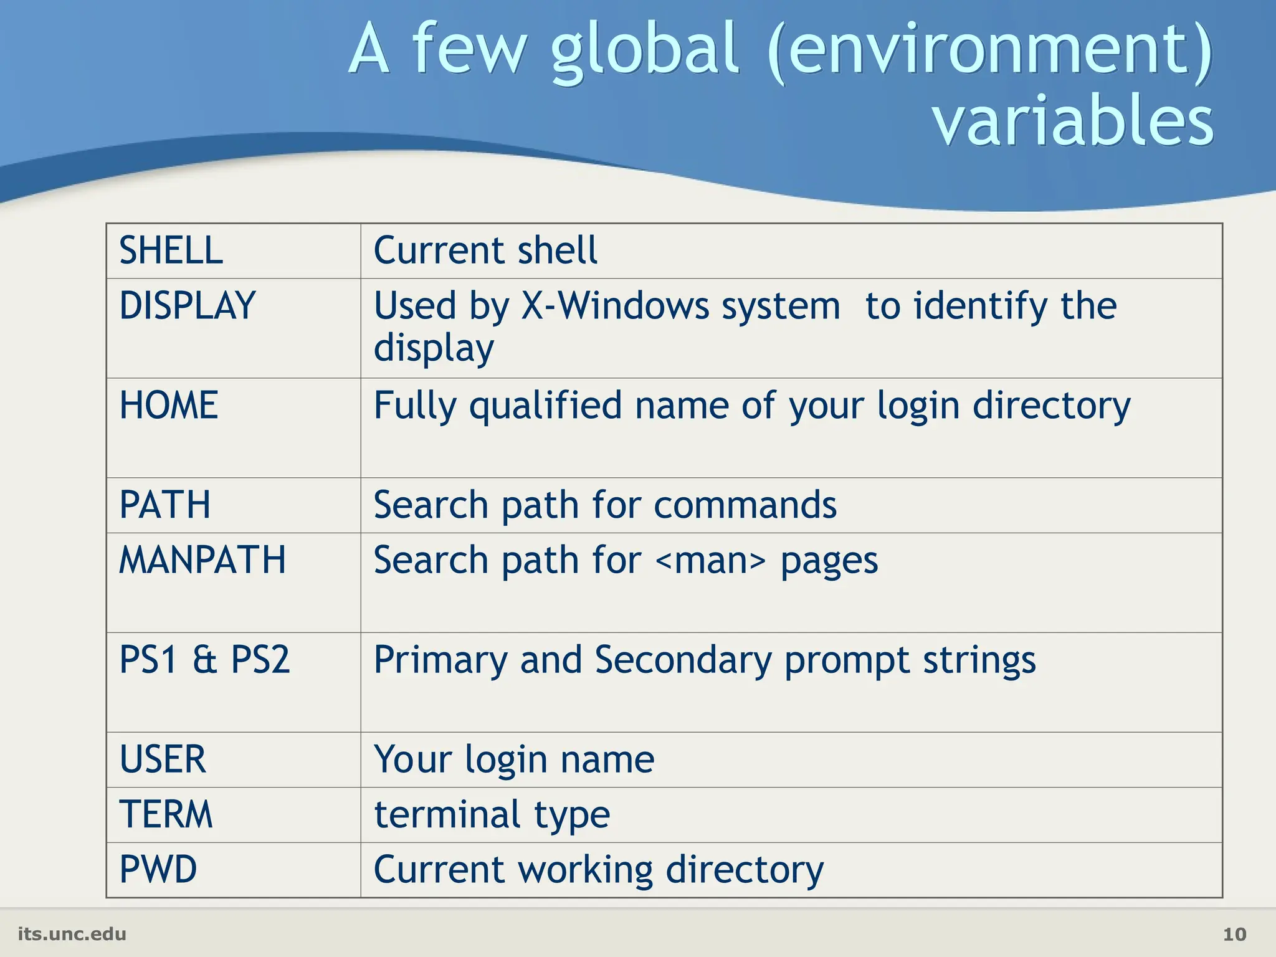Click the 'Current shell' description

pyautogui.click(x=485, y=250)
